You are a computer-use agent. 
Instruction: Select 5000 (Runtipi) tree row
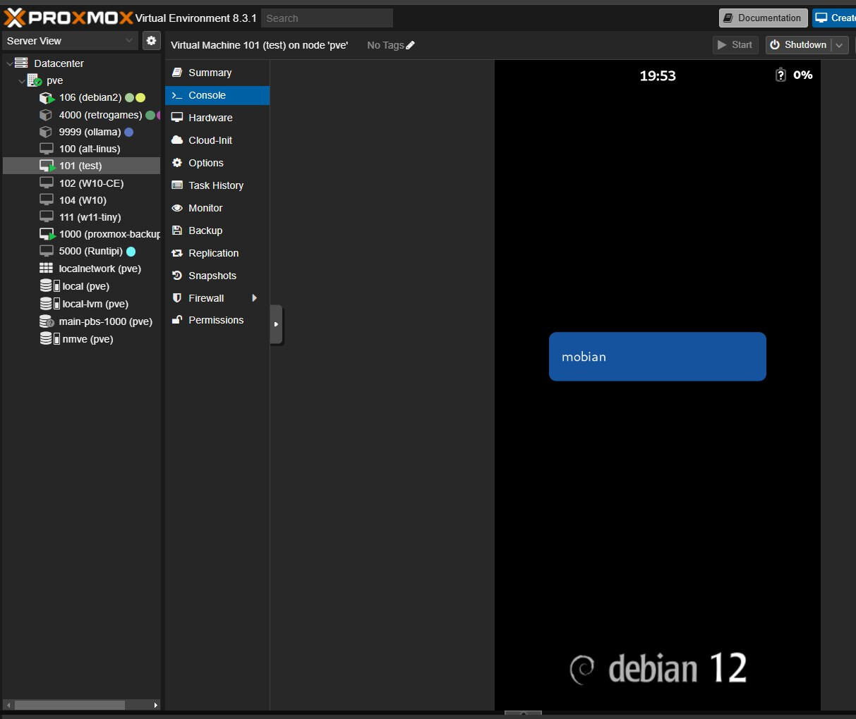click(x=82, y=251)
